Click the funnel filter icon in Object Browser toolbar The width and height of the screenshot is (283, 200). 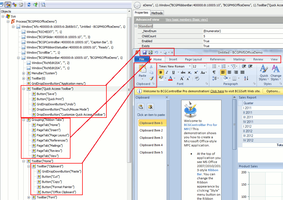point(35,5)
